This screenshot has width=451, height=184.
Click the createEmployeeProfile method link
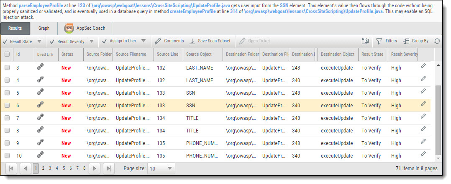(x=193, y=11)
